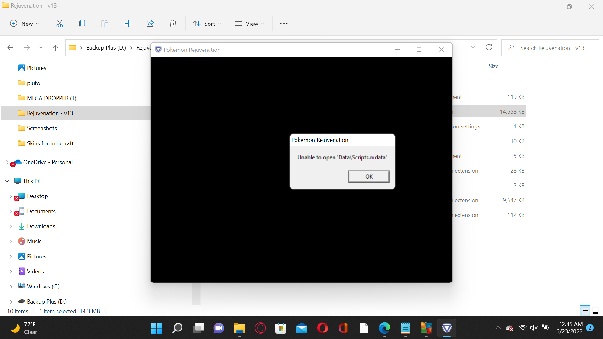Expand the Documents node

(11, 211)
